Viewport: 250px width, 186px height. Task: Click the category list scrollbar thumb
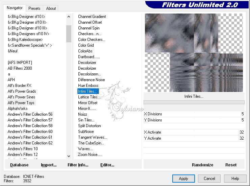pyautogui.click(x=69, y=34)
